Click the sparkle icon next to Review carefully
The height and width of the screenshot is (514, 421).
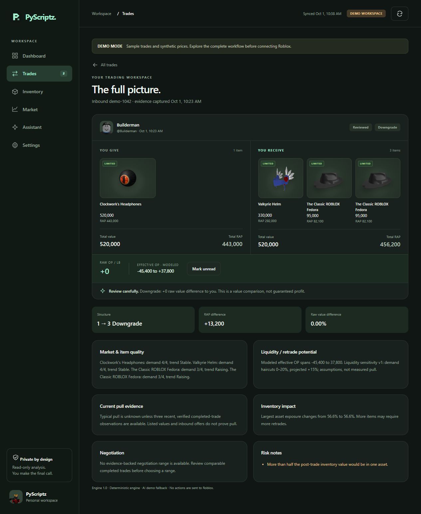click(103, 291)
